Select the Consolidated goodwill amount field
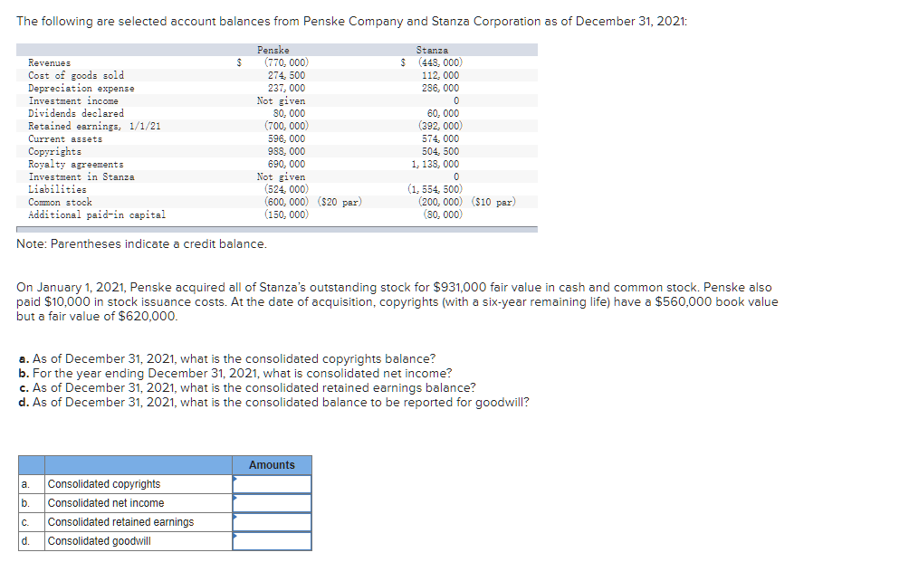The image size is (909, 562). coord(272,541)
